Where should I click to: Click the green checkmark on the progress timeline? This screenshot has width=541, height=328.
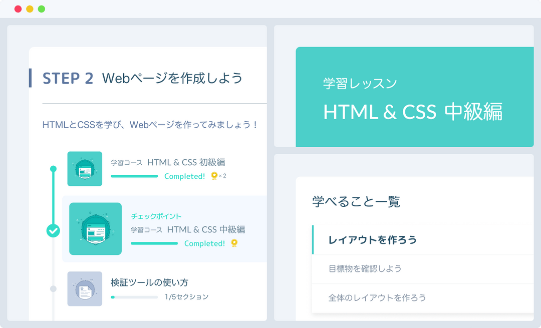coord(53,231)
